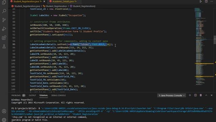
Task: Kill the terminal with trash icon
Action: pyautogui.click(x=201, y=95)
